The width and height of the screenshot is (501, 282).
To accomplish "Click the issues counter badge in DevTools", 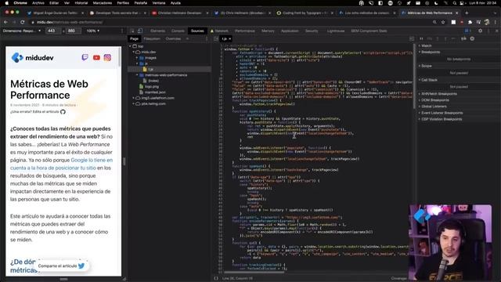I will pyautogui.click(x=468, y=31).
